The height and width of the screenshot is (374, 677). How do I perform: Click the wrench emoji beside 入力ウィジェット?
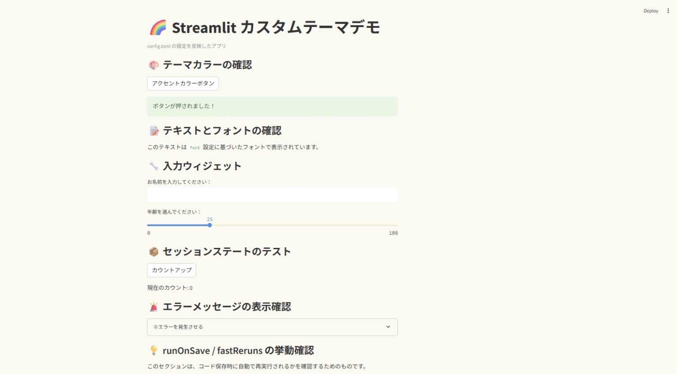pos(154,166)
